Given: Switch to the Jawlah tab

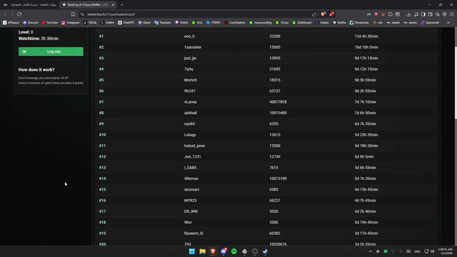Looking at the screenshot, I should (x=30, y=5).
